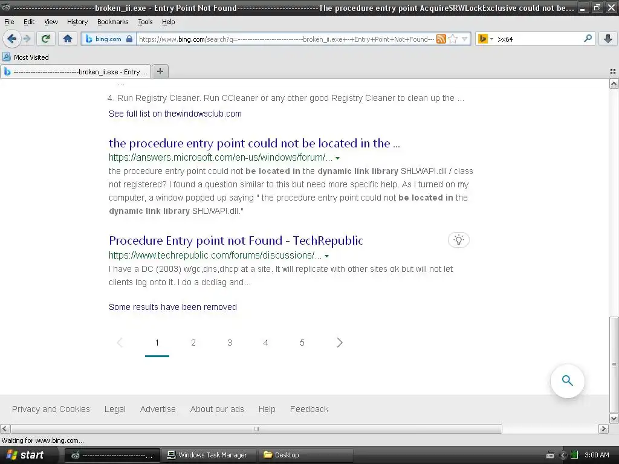
Task: Open the tab groups icon at the tab bar's right end
Action: pyautogui.click(x=613, y=71)
